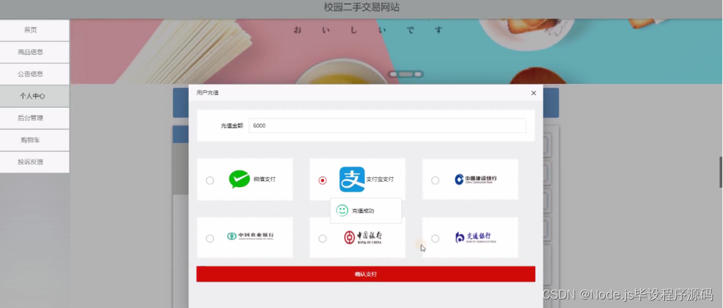Select the Bank of Communications radio button
This screenshot has height=308, width=723.
coord(435,239)
